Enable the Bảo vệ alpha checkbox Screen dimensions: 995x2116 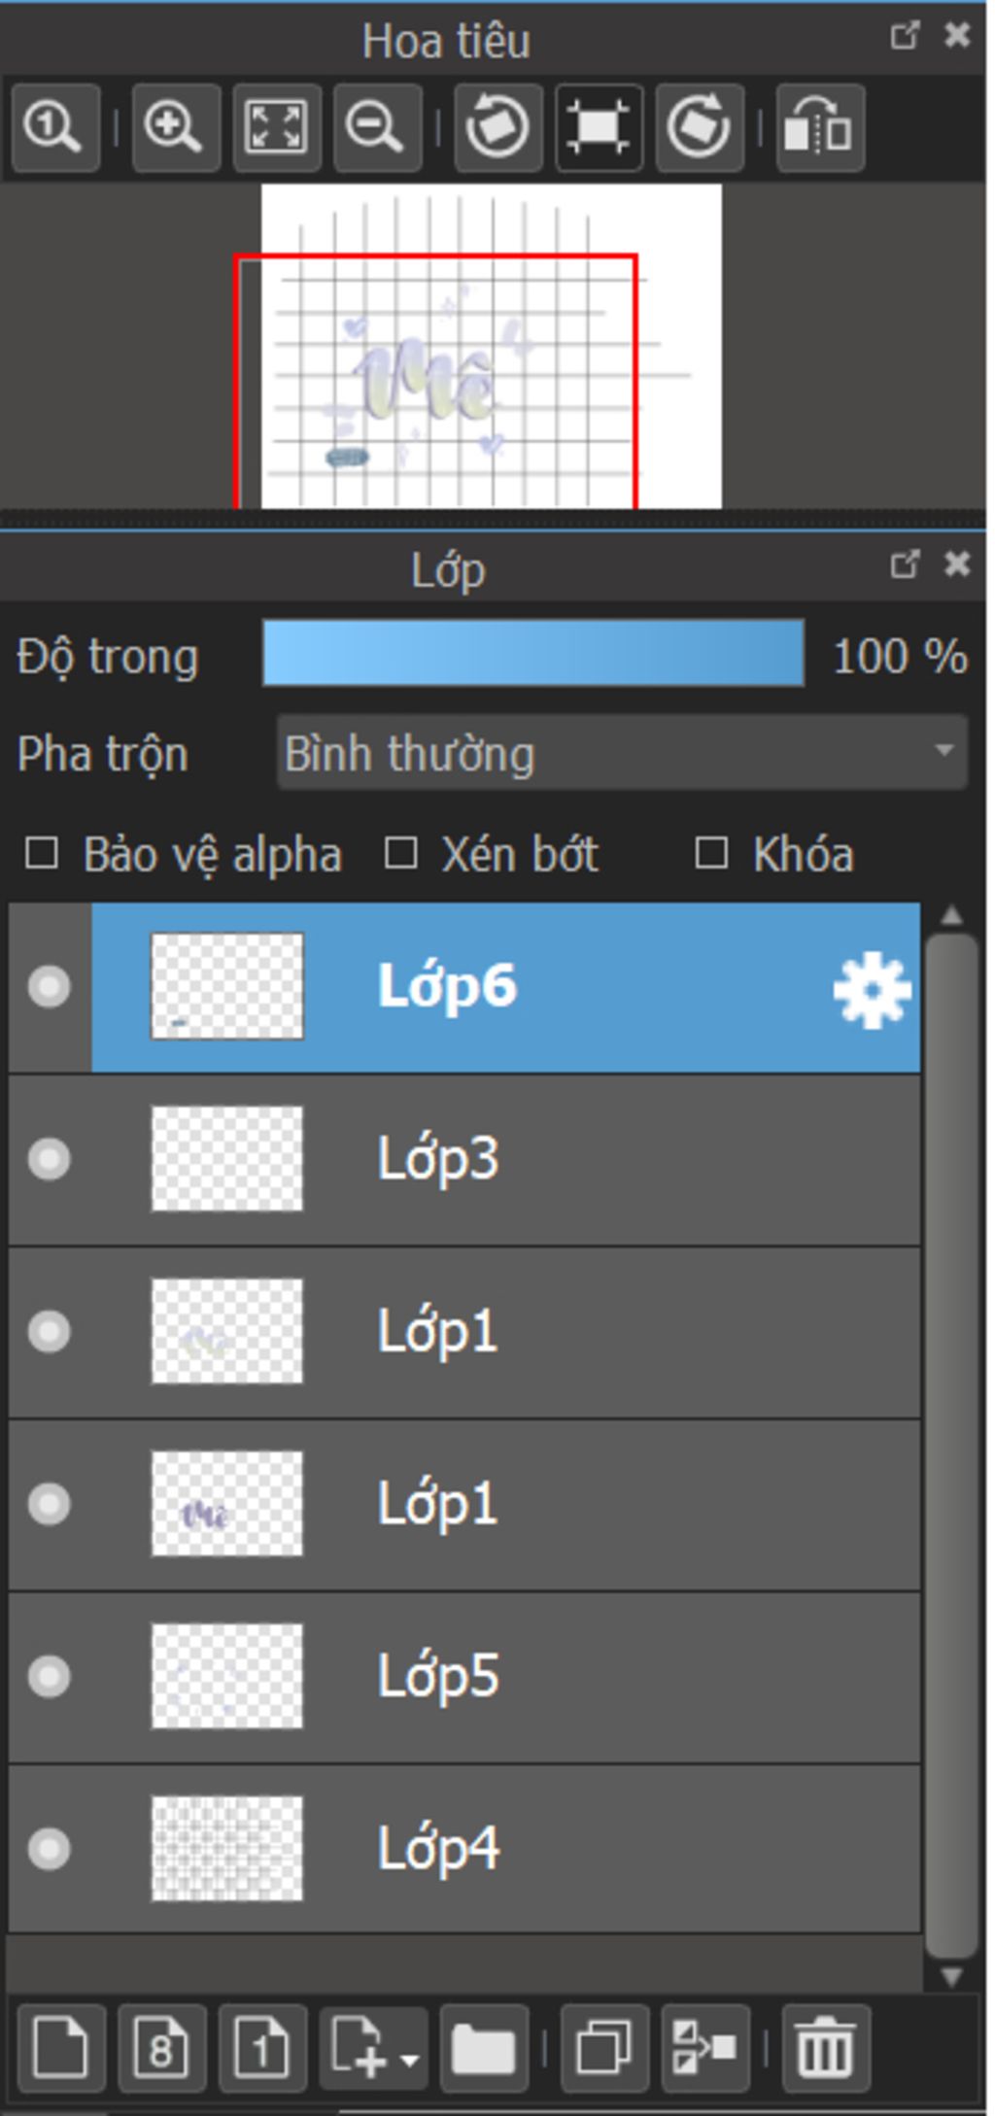tap(42, 855)
